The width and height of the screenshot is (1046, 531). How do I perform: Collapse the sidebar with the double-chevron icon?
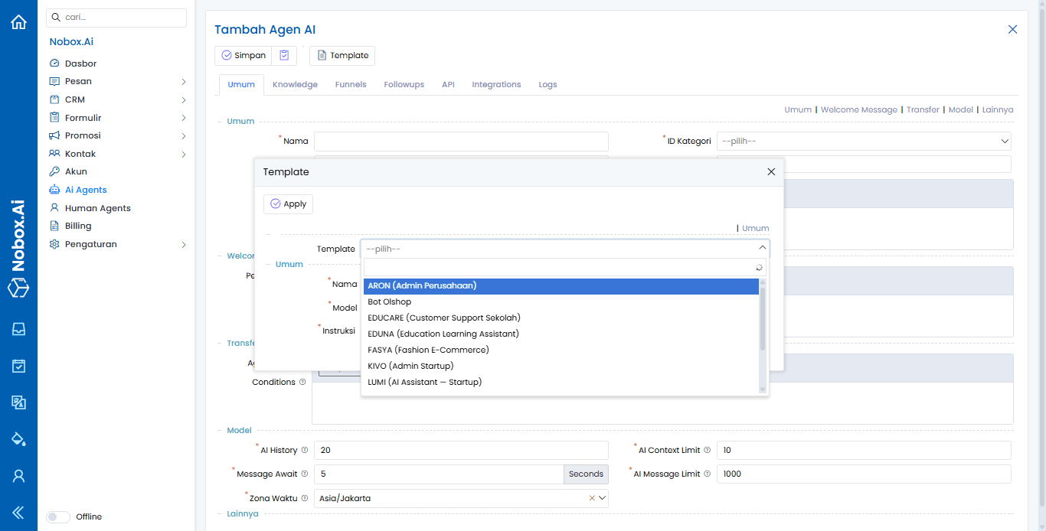click(18, 512)
